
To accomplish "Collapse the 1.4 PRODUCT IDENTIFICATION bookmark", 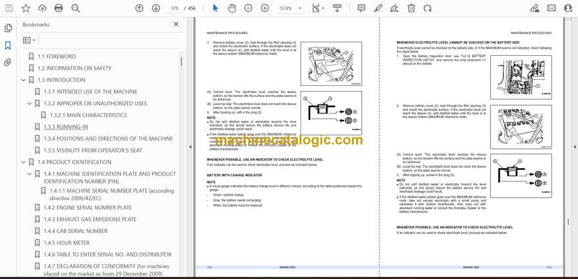I will 24,162.
